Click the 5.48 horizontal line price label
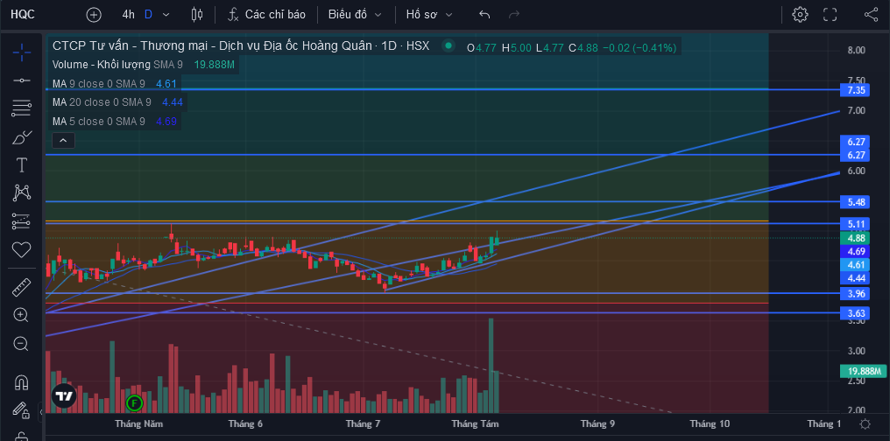The width and height of the screenshot is (890, 441). point(855,202)
